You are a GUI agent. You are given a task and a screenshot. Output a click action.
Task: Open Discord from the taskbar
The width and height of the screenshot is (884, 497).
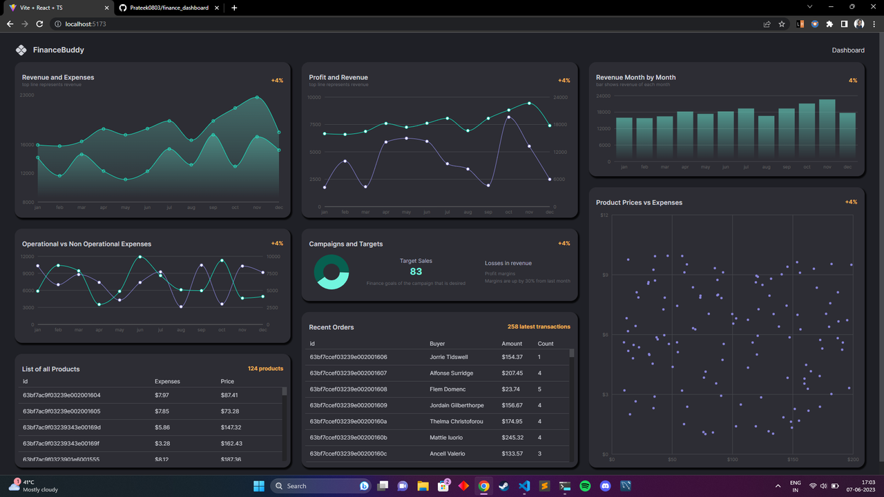(x=606, y=486)
